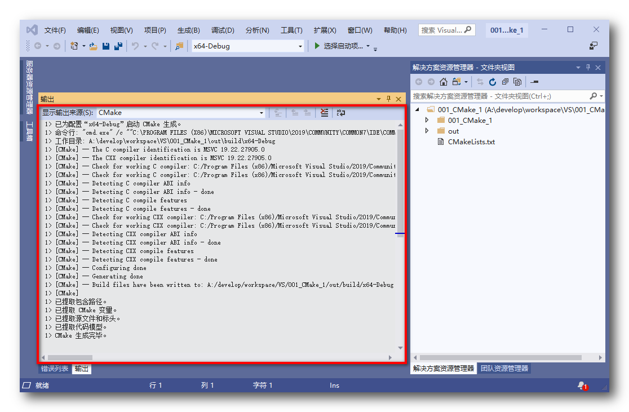Open the 生成(B) menu
The height and width of the screenshot is (412, 629).
189,30
